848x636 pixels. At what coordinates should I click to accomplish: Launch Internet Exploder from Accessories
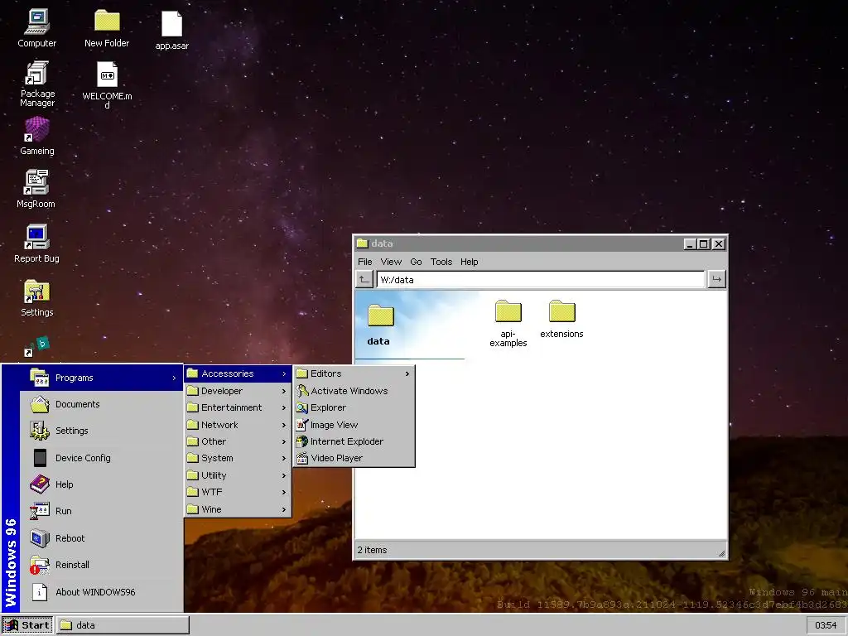click(x=354, y=442)
